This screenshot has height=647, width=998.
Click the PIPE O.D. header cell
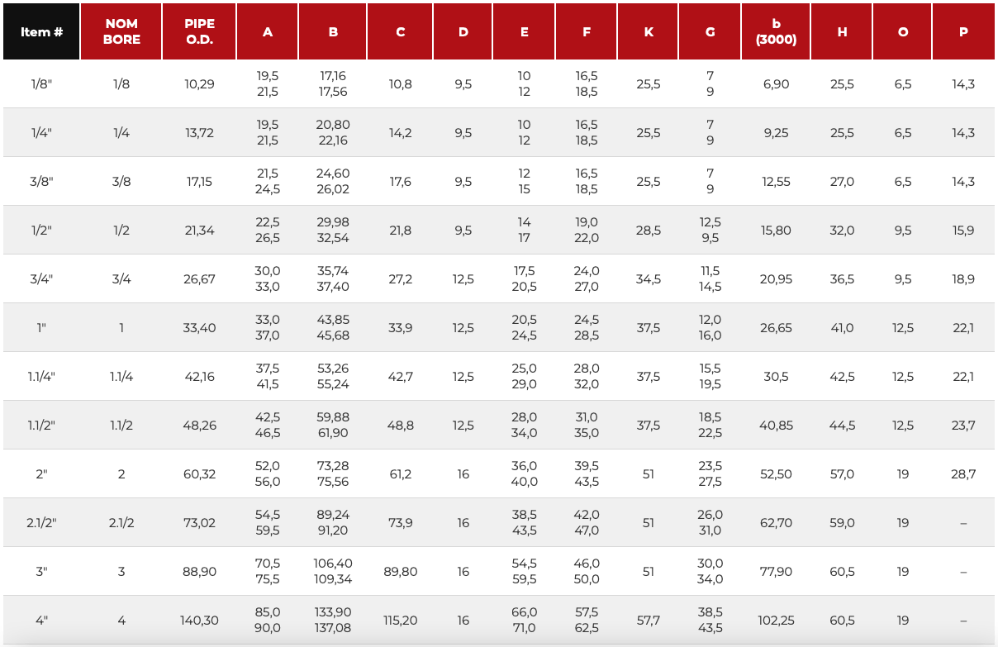199,31
